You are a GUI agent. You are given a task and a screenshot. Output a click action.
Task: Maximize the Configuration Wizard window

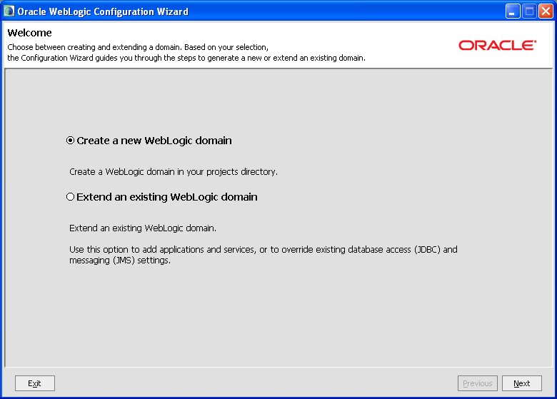(x=529, y=11)
